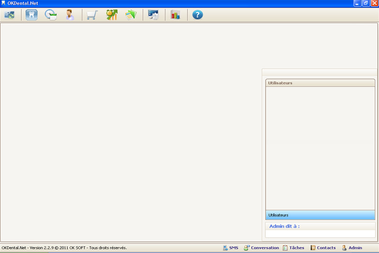Viewport: 379px width, 253px height.
Task: Click the alarm clock with green arrow icon
Action: coord(112,15)
